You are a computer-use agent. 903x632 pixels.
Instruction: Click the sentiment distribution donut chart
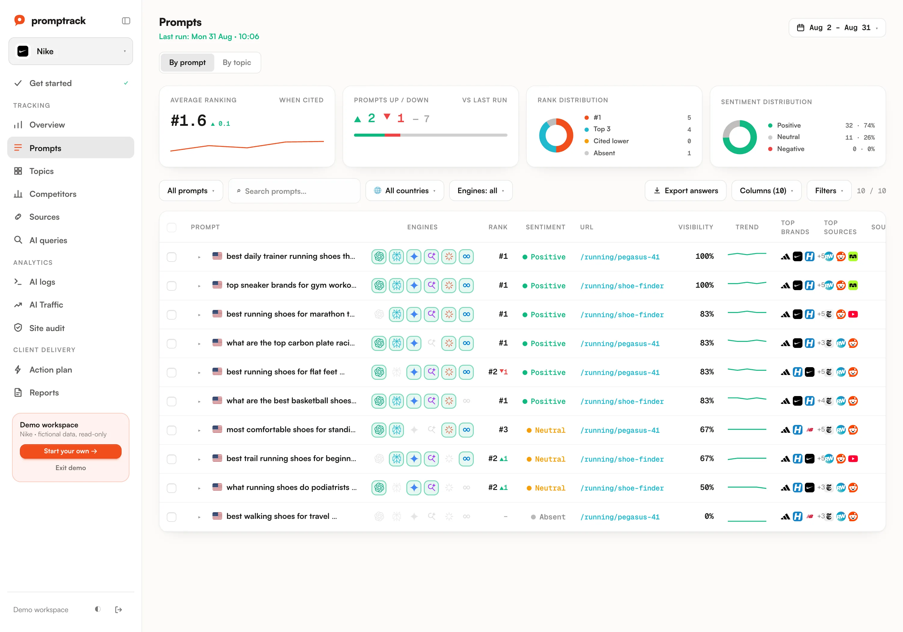coord(739,137)
